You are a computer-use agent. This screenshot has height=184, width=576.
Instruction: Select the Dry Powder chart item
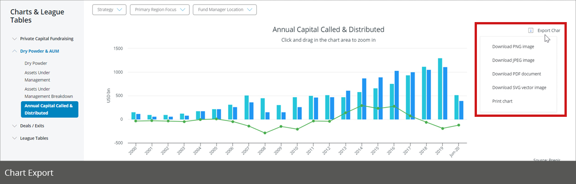[x=36, y=63]
